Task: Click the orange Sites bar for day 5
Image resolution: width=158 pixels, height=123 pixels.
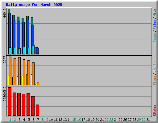Action: (29, 73)
